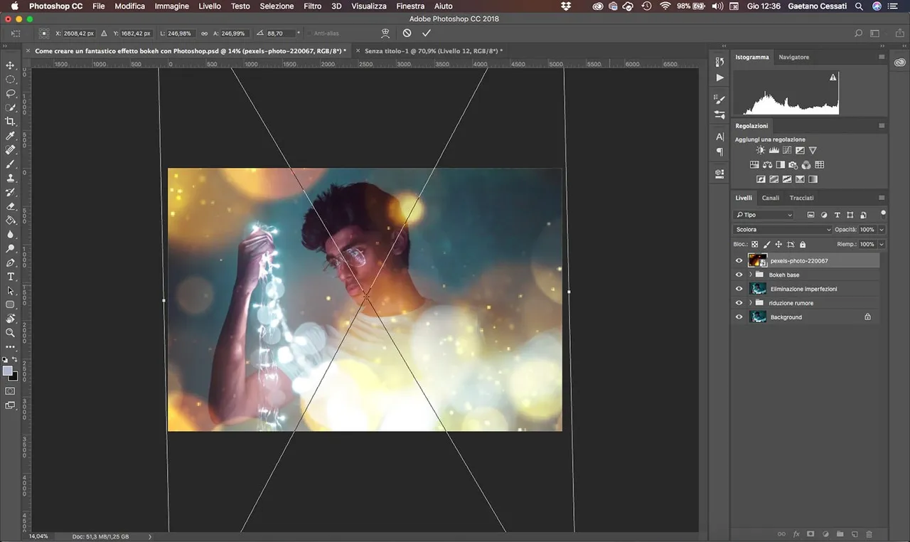
Task: Create a new layer group with the folder icon
Action: coord(840,533)
